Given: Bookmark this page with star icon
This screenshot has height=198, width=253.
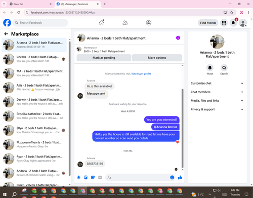Looking at the screenshot, I should pyautogui.click(x=232, y=12).
